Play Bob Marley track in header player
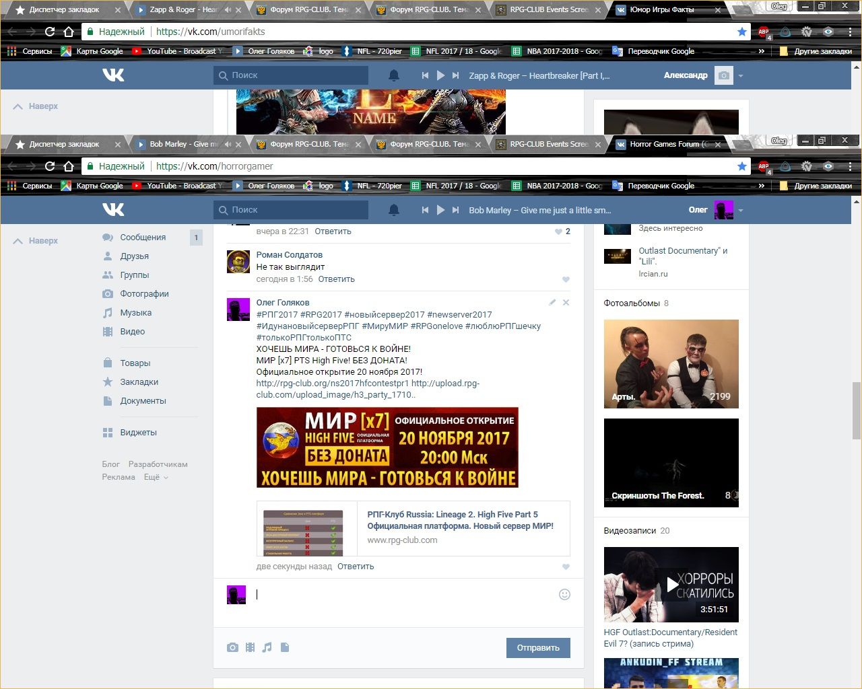 [x=440, y=210]
